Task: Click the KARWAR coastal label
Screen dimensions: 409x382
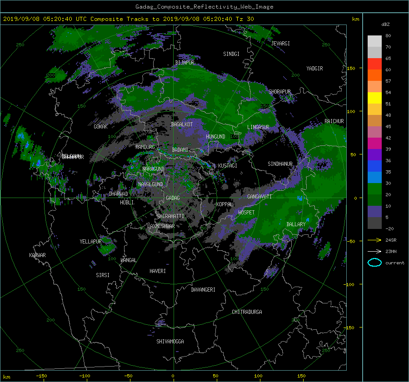Action: click(37, 255)
